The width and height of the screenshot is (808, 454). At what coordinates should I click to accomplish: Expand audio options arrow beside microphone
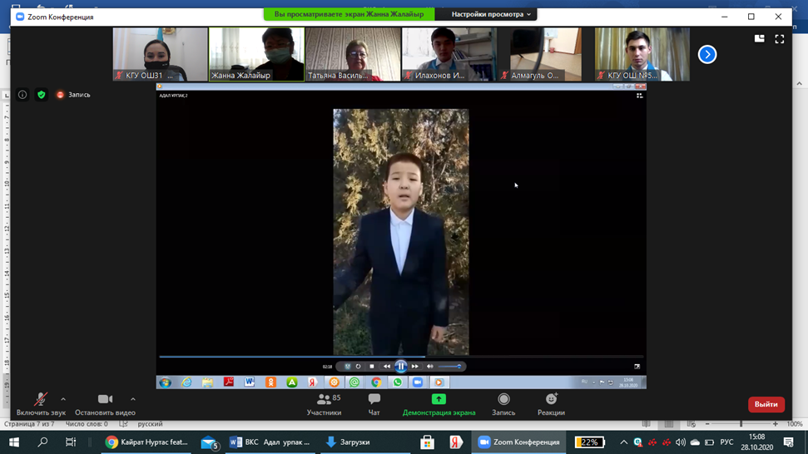[63, 399]
